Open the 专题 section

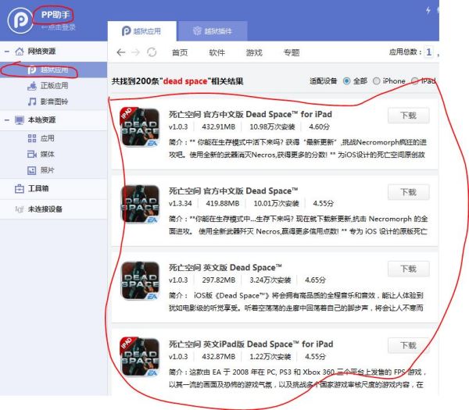point(292,52)
